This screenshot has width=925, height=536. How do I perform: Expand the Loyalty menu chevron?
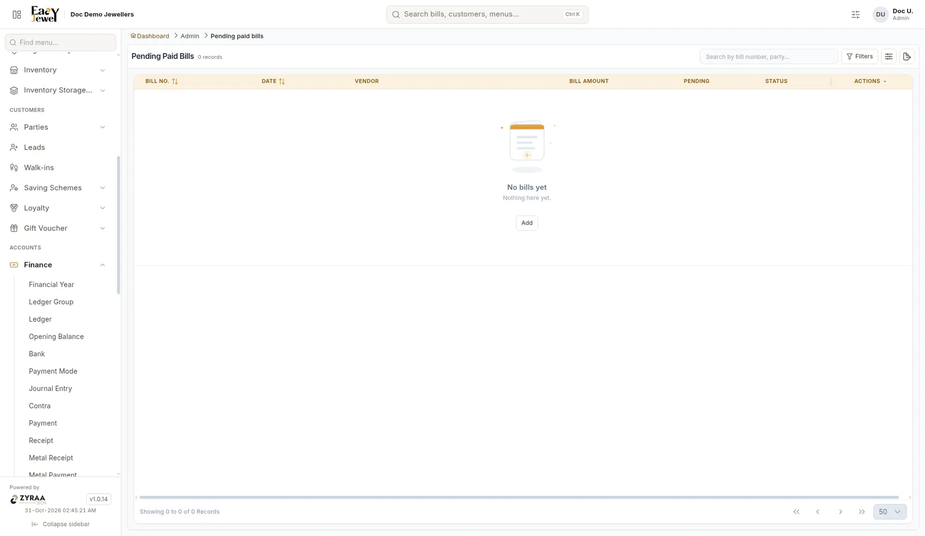pyautogui.click(x=102, y=209)
